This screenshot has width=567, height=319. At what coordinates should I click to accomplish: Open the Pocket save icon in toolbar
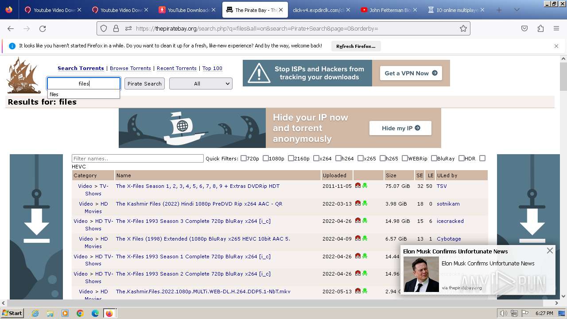click(x=524, y=28)
